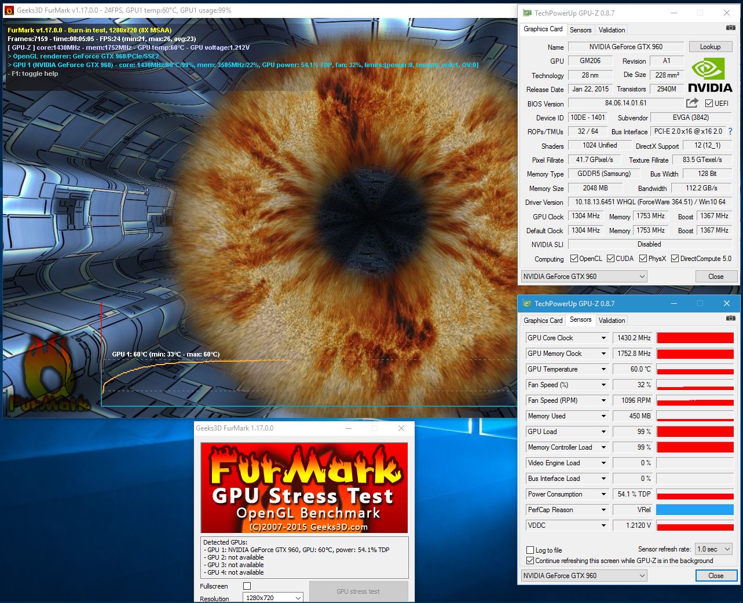Toggle the DirectCompute 5.0 checkbox

[x=675, y=259]
